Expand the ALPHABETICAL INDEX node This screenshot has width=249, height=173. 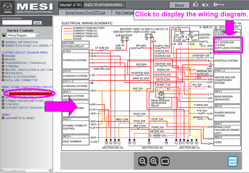3,118
